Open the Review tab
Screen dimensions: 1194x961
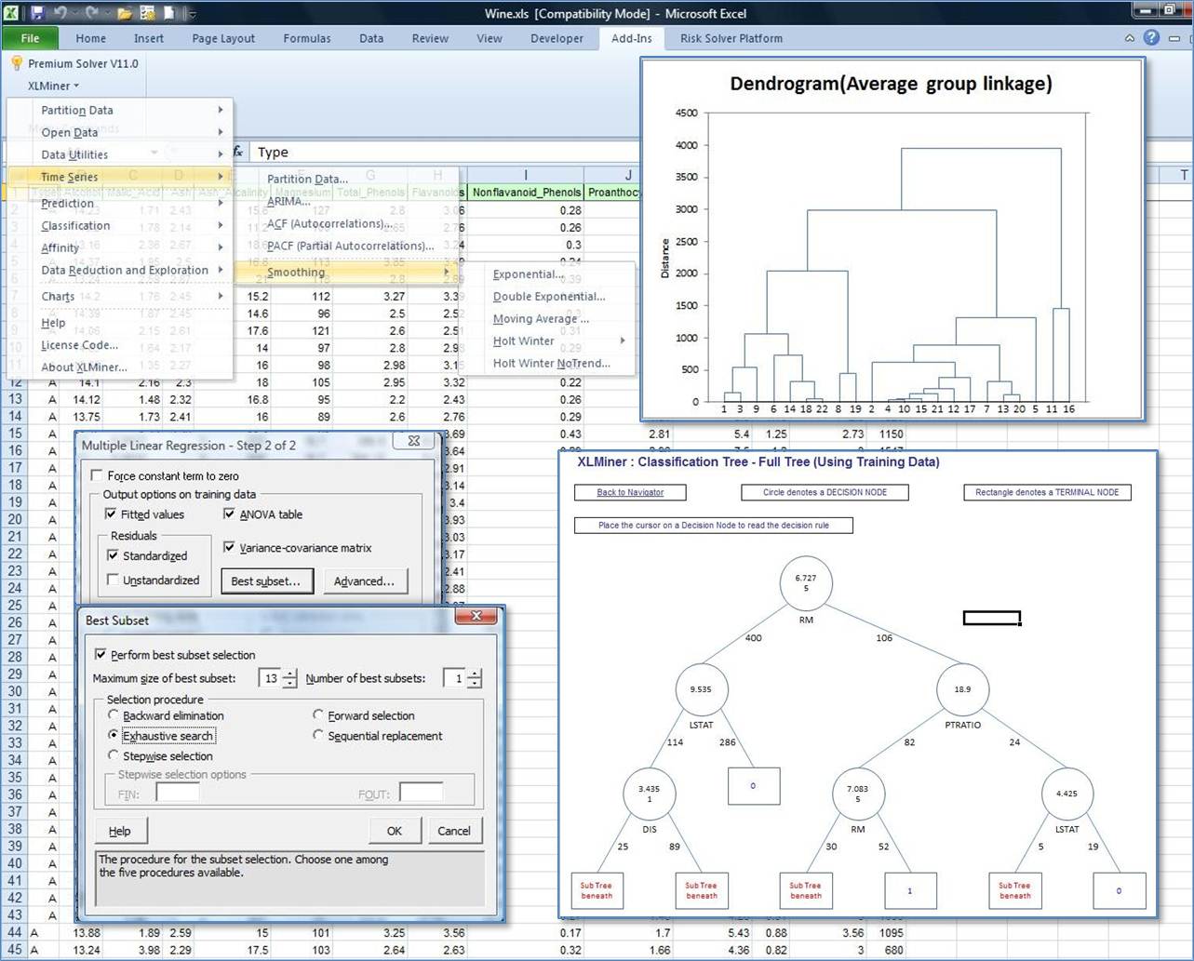coord(430,38)
